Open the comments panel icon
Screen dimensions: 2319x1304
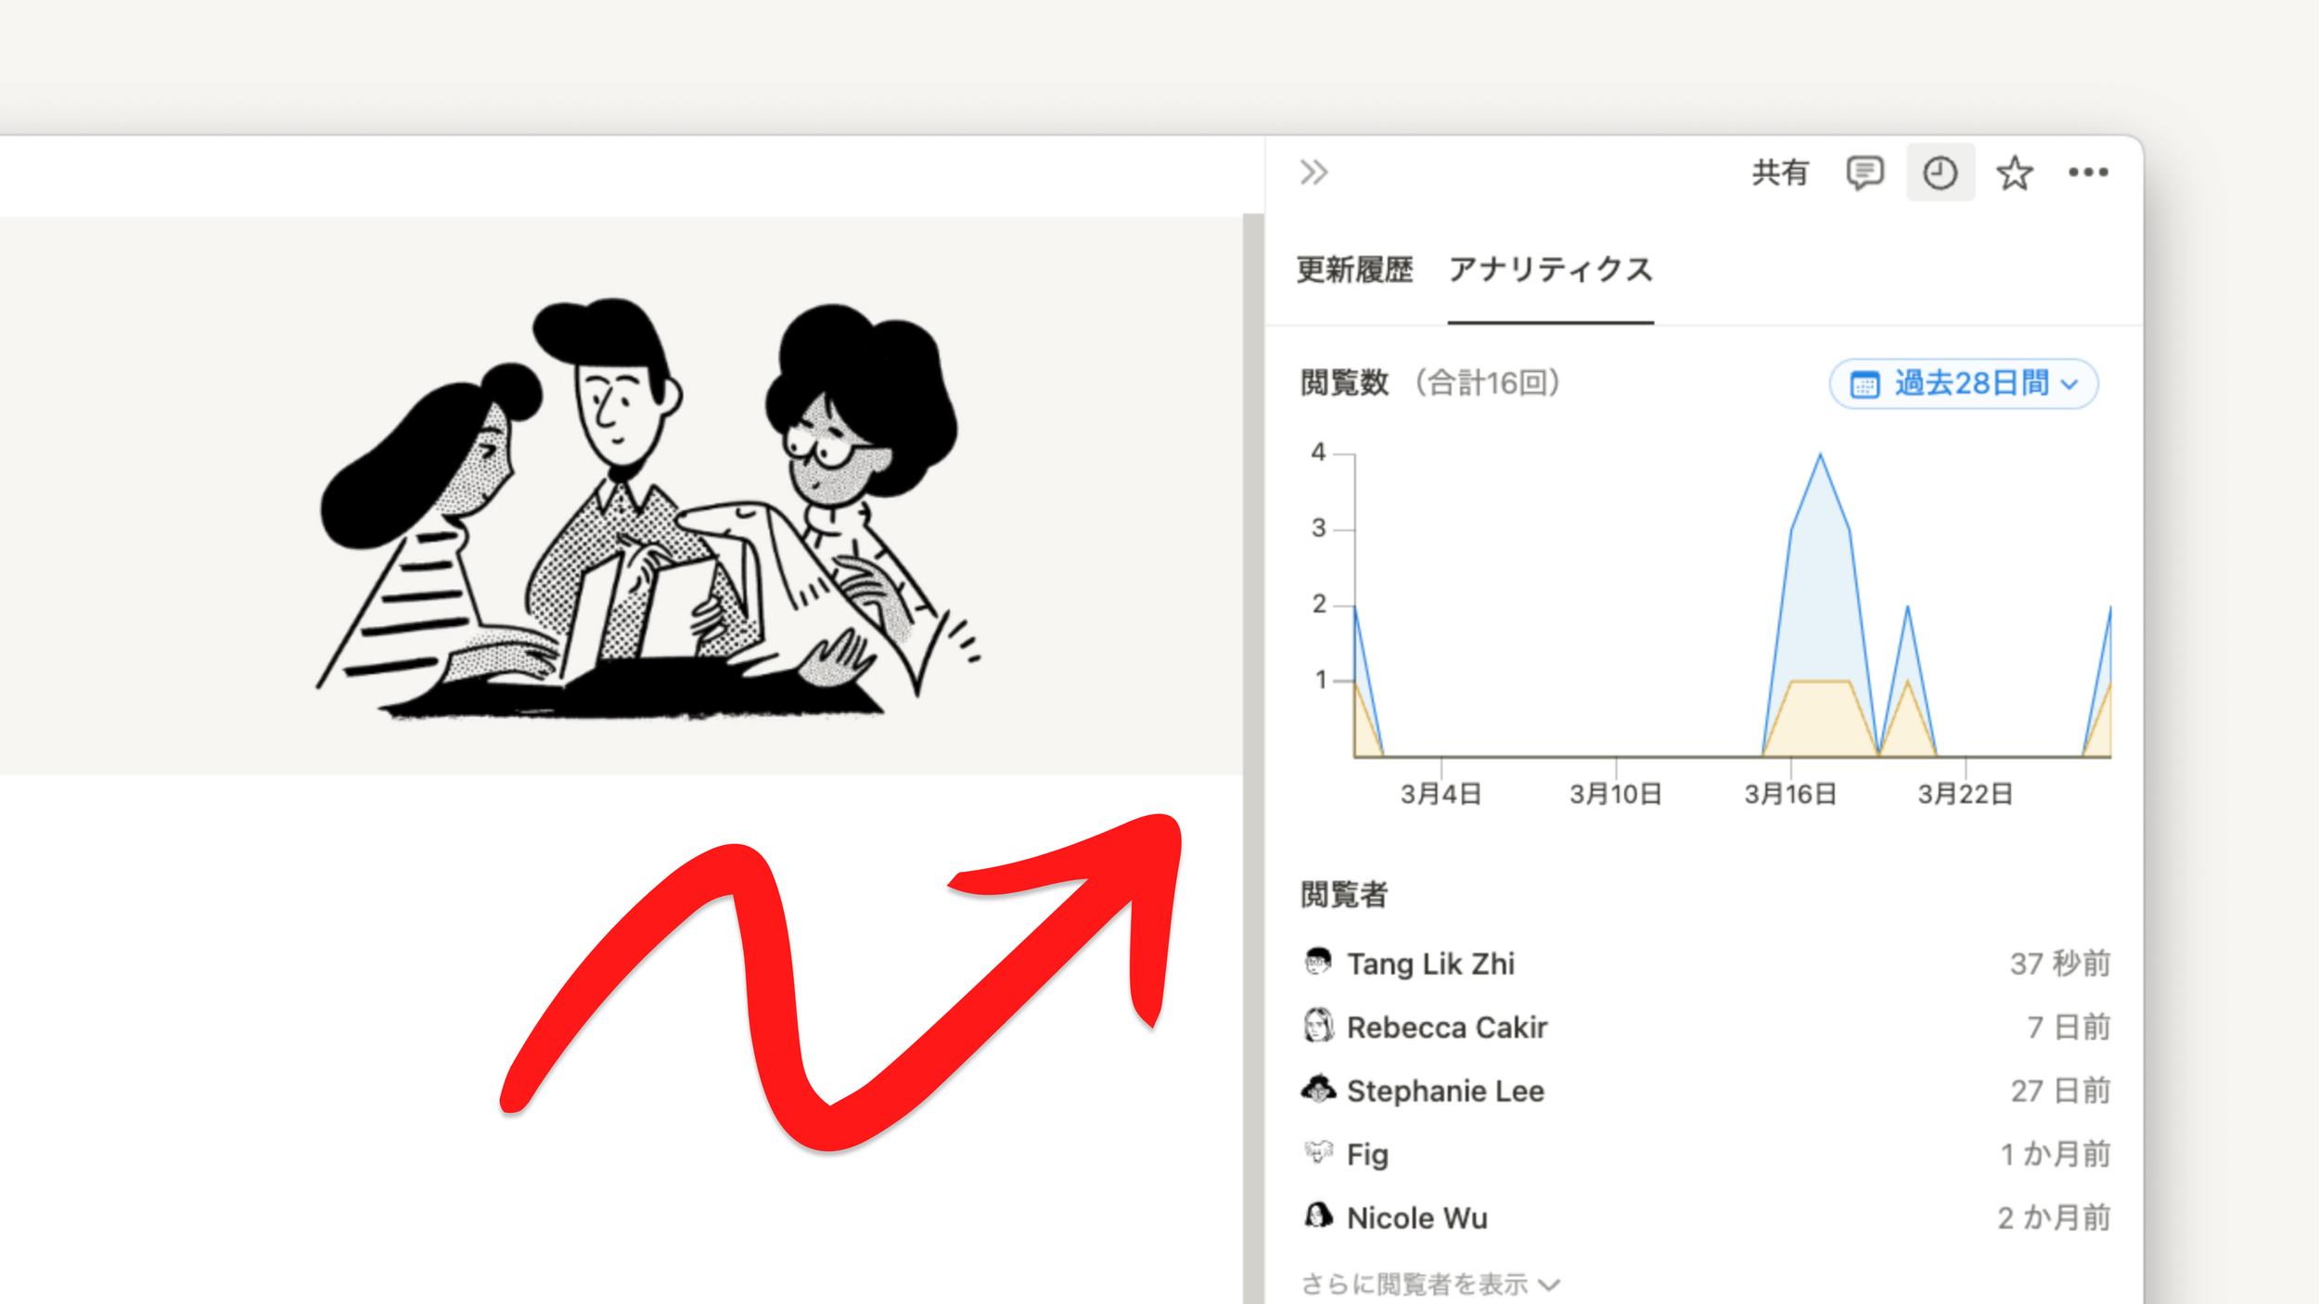click(1864, 173)
